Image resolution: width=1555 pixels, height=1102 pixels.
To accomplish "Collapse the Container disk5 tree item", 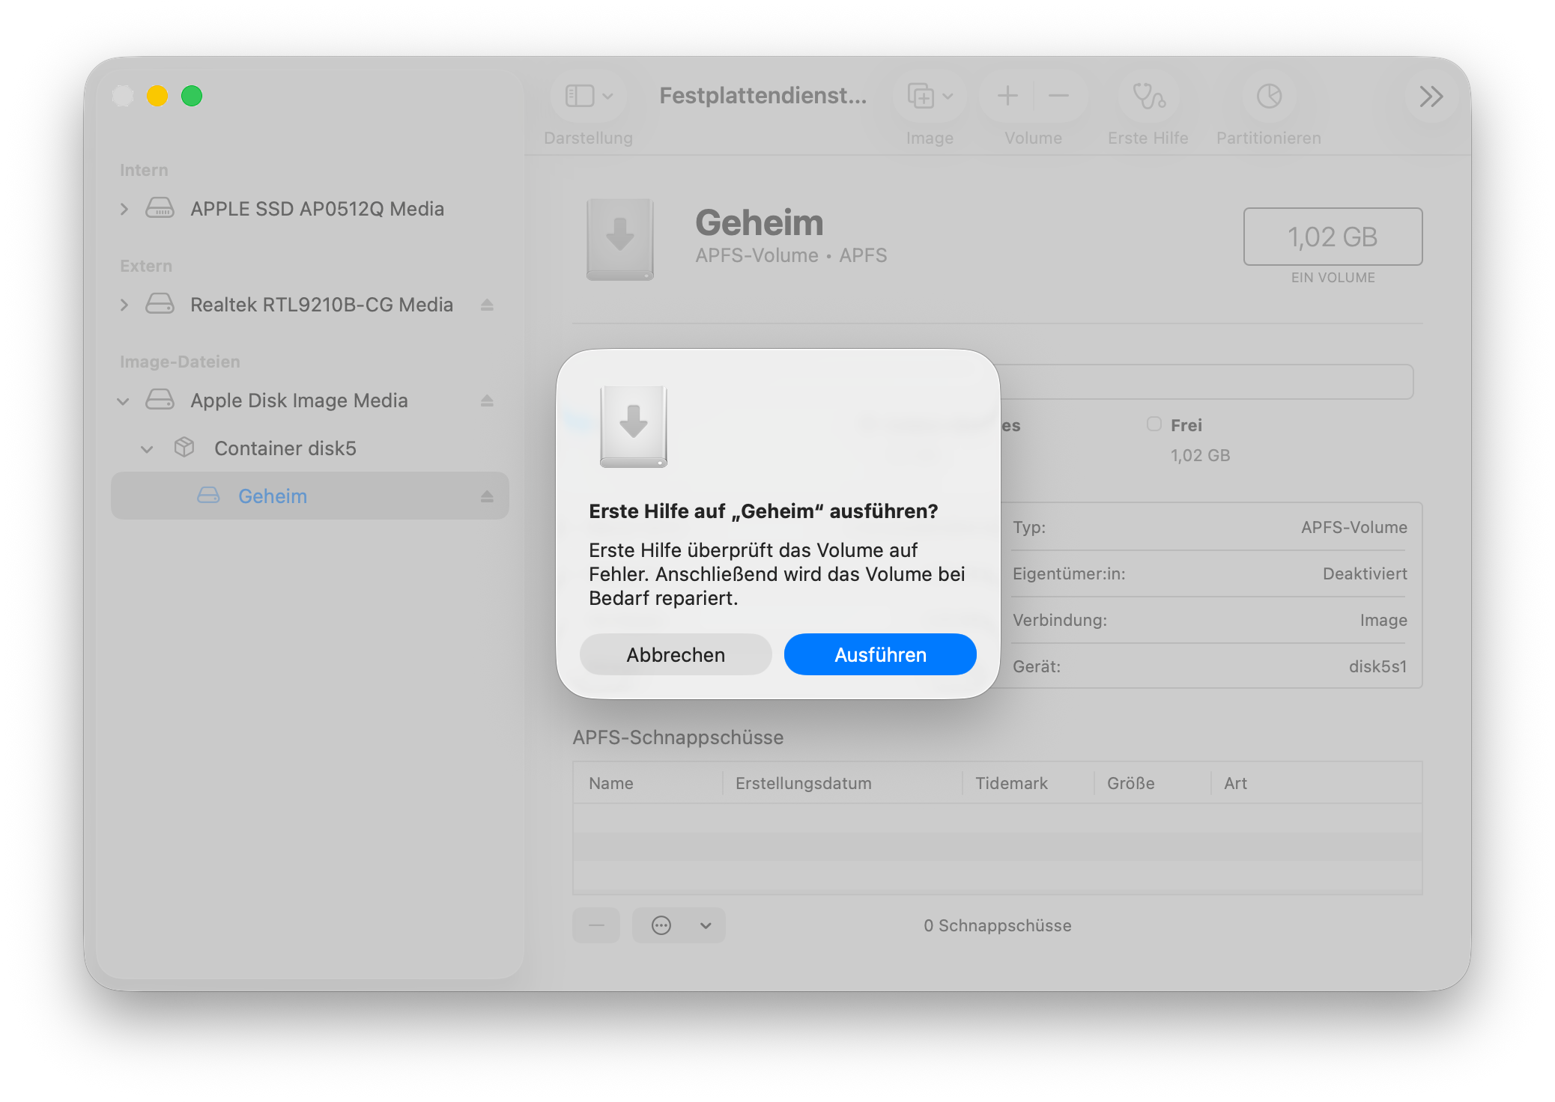I will point(147,449).
